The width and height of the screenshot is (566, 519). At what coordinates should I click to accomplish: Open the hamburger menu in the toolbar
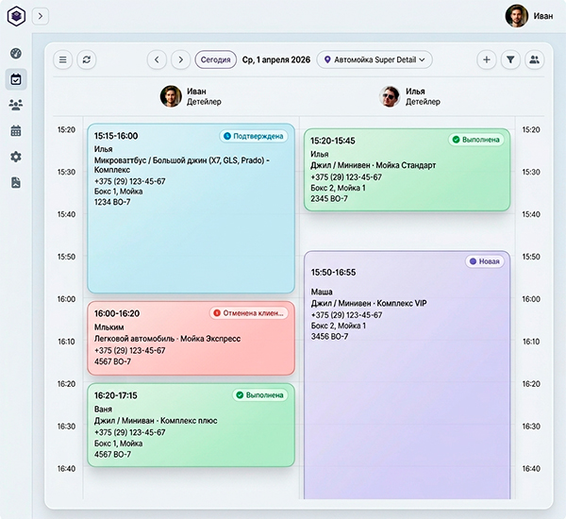tap(63, 59)
